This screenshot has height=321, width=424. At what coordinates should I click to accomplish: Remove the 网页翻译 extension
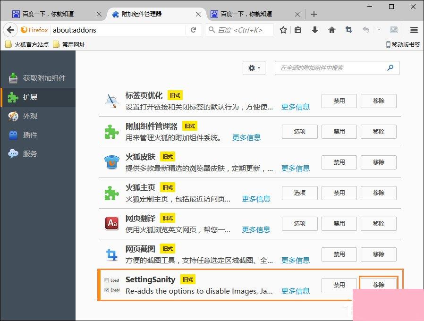(x=379, y=224)
